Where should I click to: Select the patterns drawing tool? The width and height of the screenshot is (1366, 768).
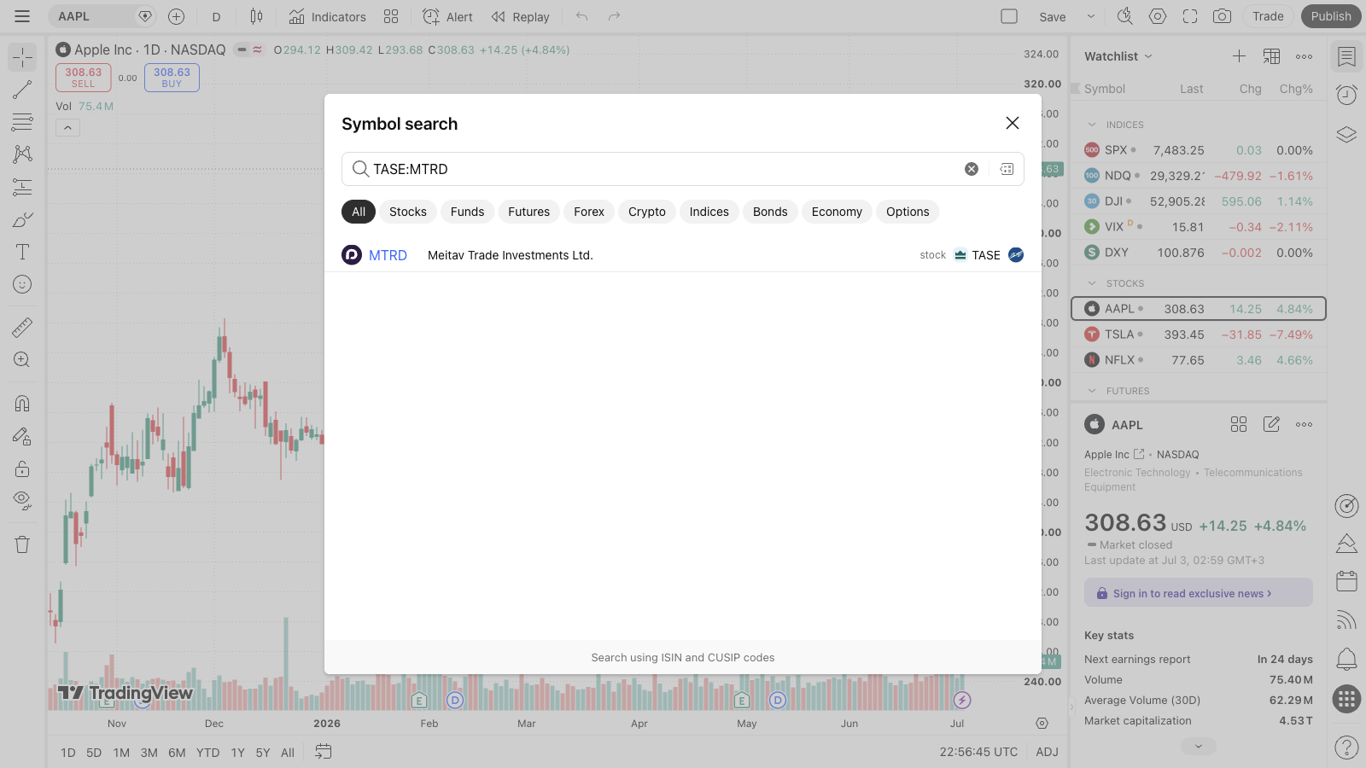click(x=22, y=154)
